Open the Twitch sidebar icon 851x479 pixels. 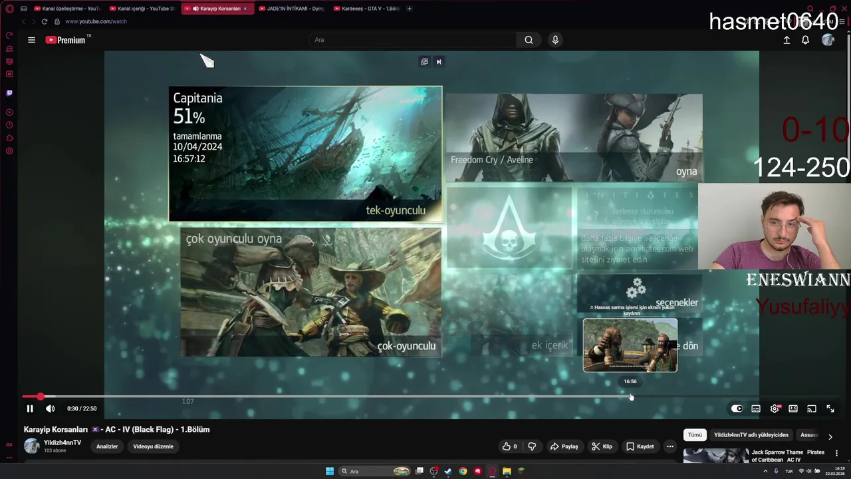click(x=9, y=93)
